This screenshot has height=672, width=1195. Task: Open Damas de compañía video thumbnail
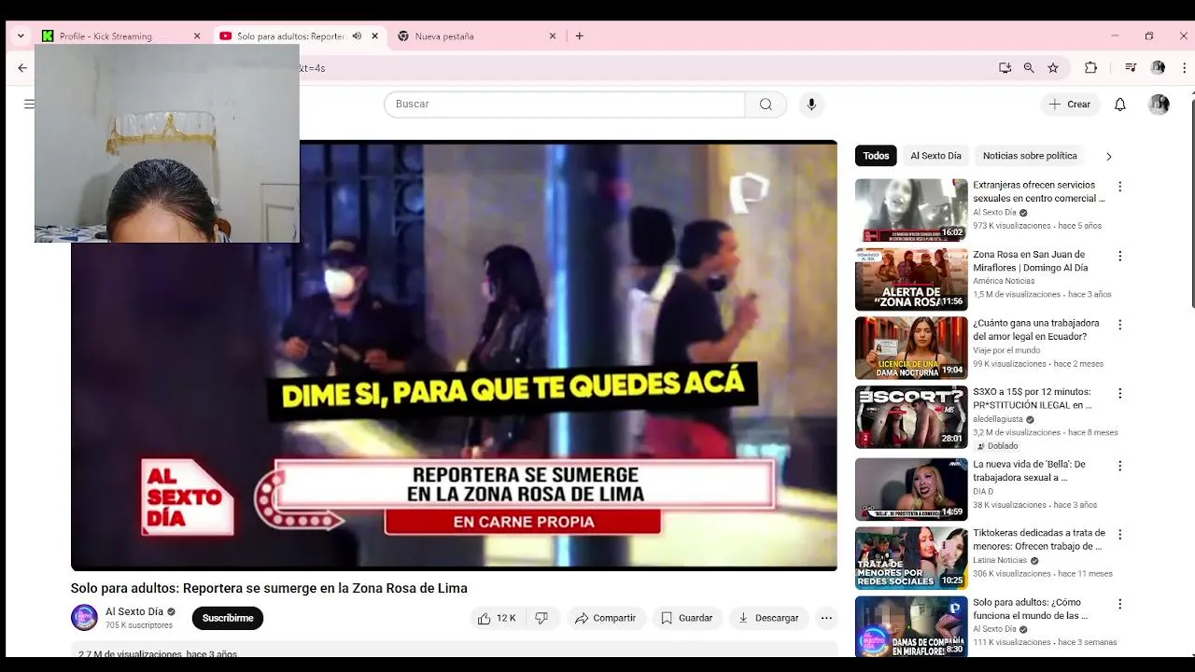click(x=911, y=627)
